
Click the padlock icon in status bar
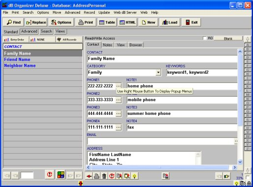coord(249,184)
